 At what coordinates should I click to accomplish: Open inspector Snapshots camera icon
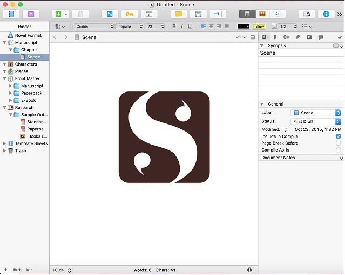pyautogui.click(x=309, y=37)
